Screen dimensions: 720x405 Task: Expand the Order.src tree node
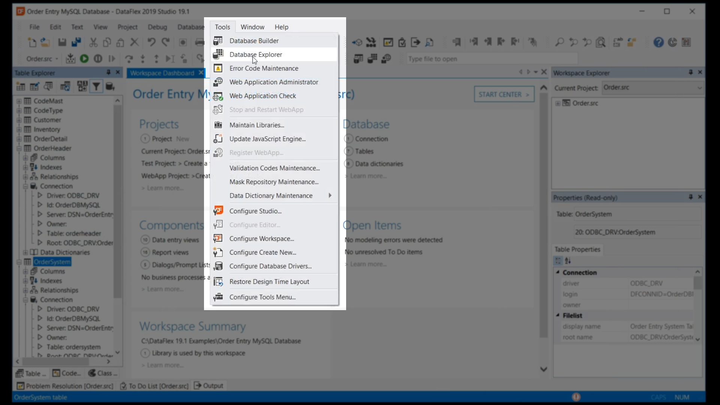pos(558,103)
